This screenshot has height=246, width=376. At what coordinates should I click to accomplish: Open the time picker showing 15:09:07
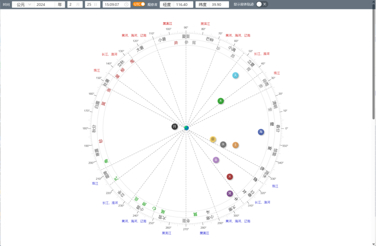coord(116,4)
